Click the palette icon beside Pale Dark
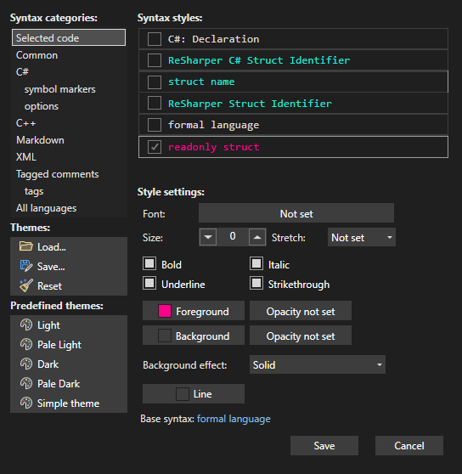Screen dimensions: 462x474 pyautogui.click(x=26, y=383)
